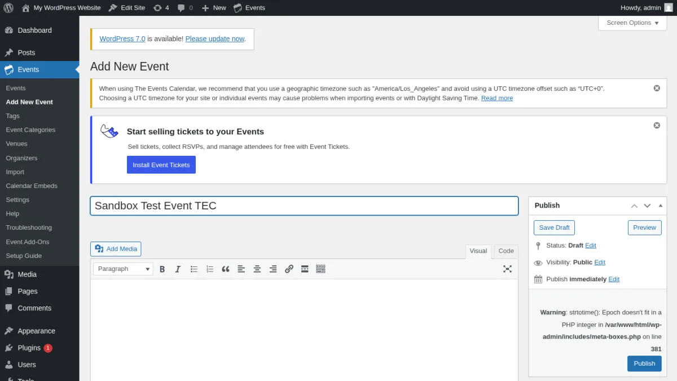Click the Add Media button

tap(116, 249)
